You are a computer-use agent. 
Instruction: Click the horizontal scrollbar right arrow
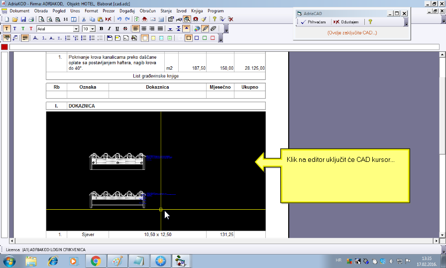[437, 241]
